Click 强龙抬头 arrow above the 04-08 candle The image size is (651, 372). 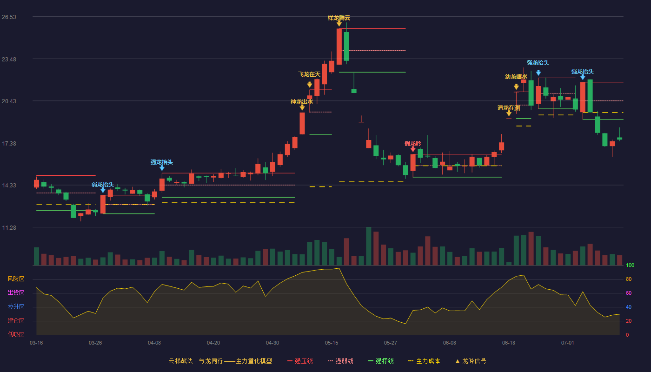162,167
